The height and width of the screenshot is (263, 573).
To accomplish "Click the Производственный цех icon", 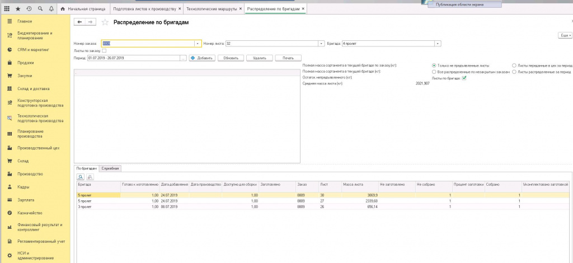I will pyautogui.click(x=10, y=148).
